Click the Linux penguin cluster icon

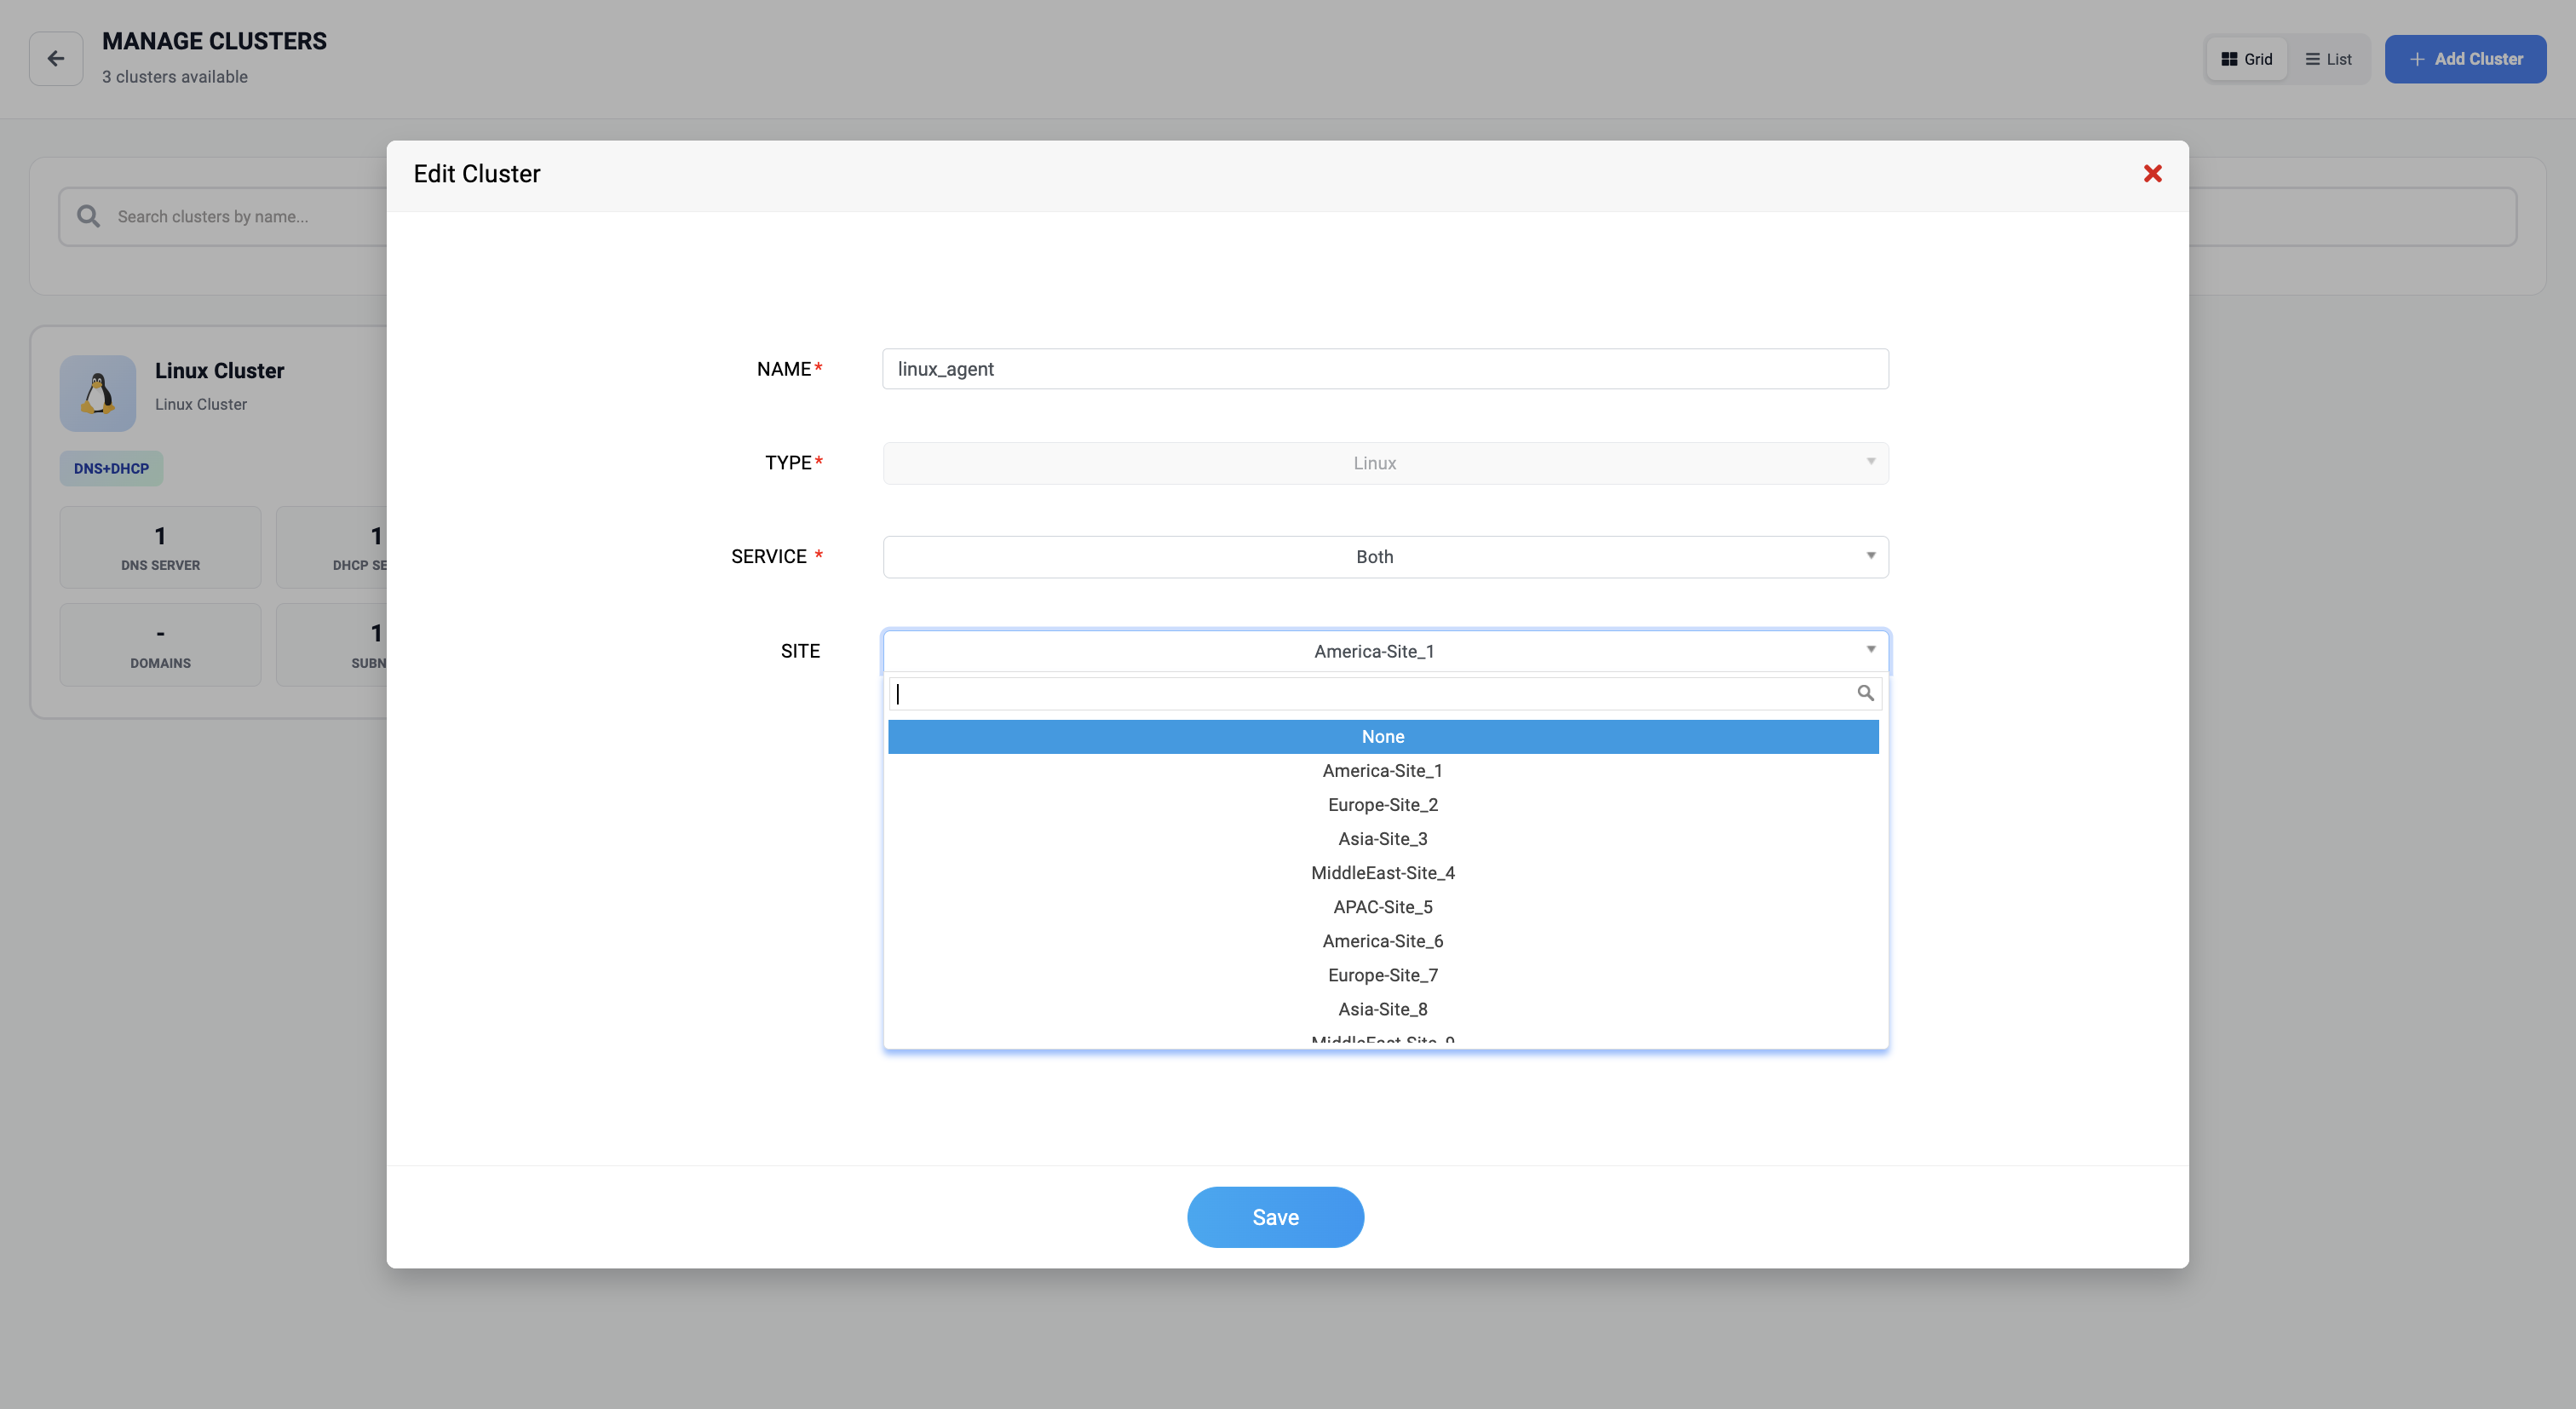[x=98, y=393]
